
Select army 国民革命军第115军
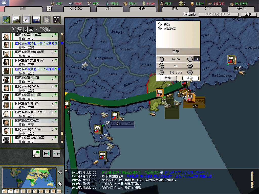pyautogui.click(x=30, y=36)
